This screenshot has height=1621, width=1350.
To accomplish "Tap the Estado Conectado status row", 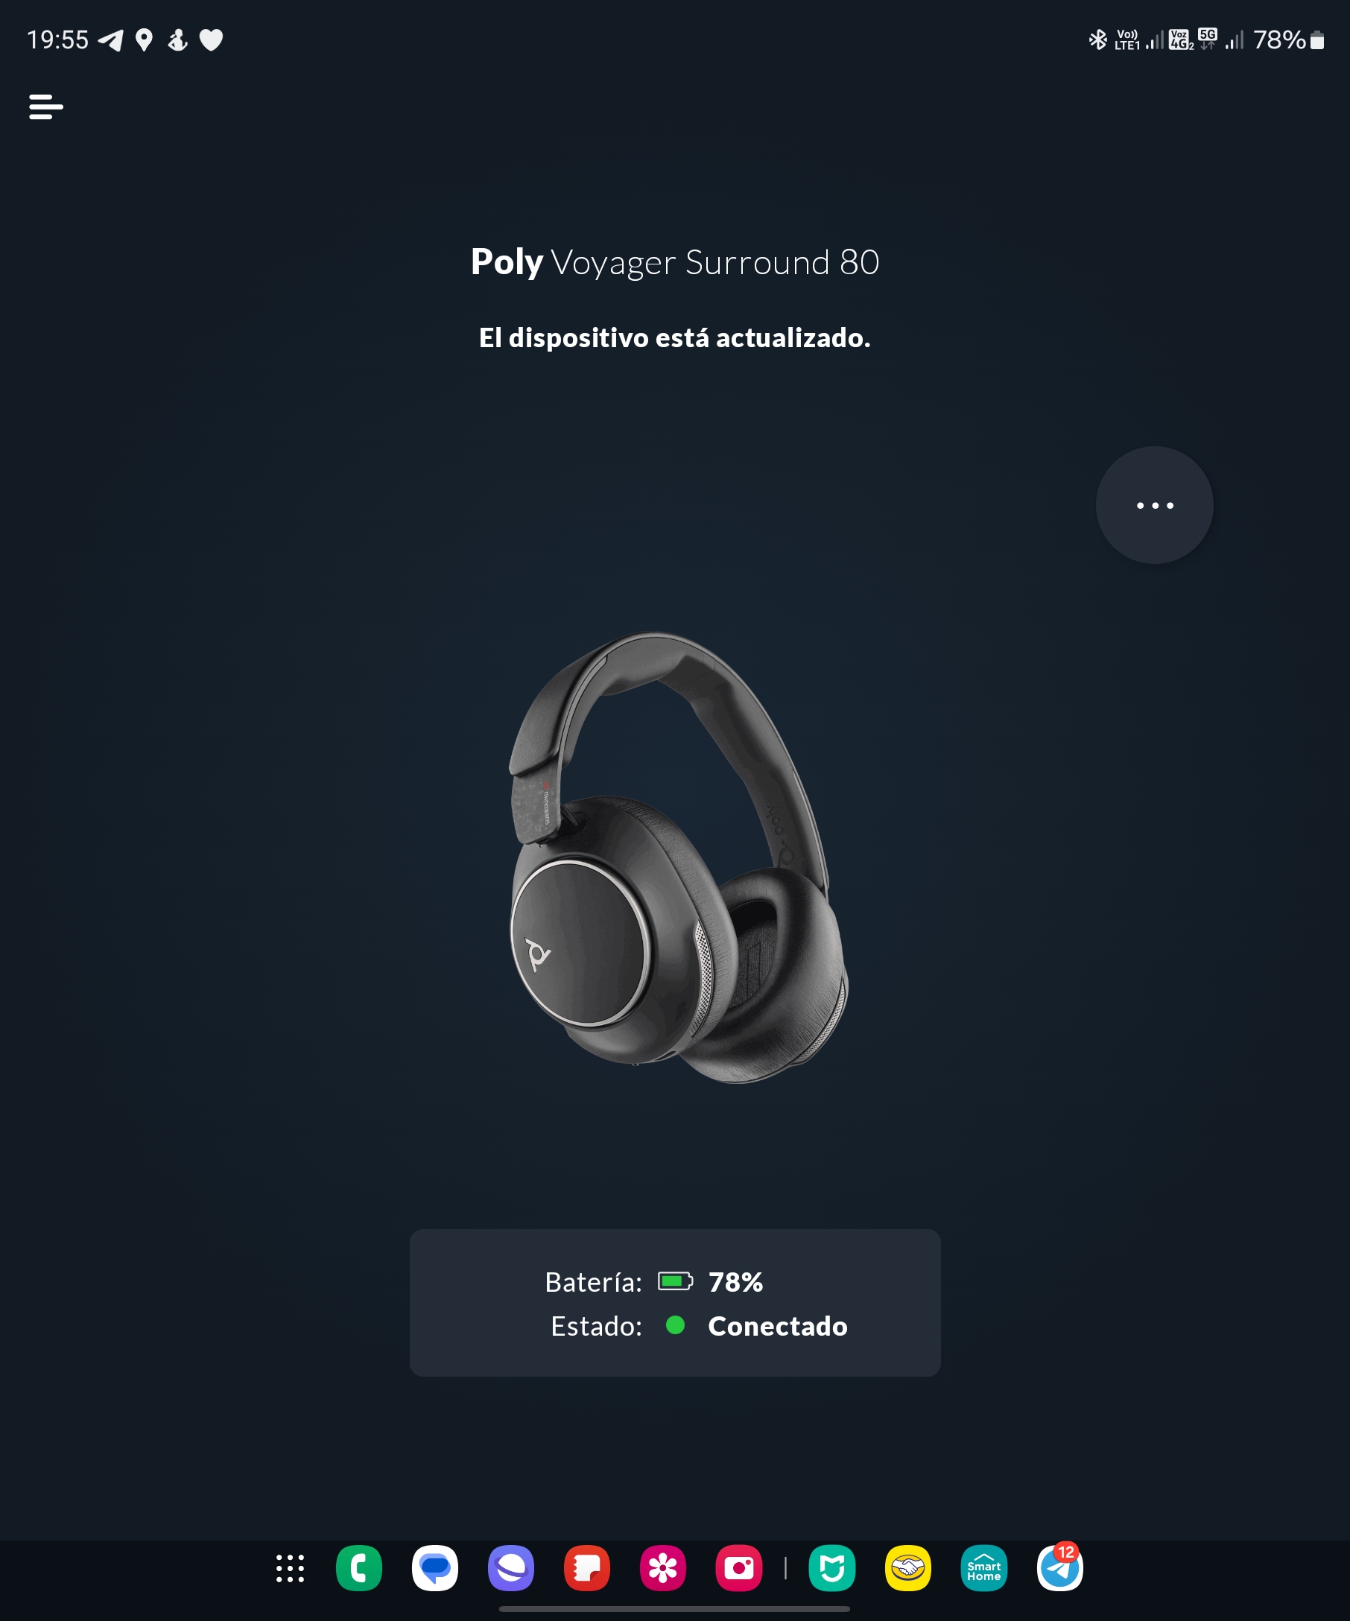I will point(699,1325).
